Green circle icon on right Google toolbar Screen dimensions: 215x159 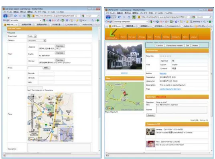point(210,22)
